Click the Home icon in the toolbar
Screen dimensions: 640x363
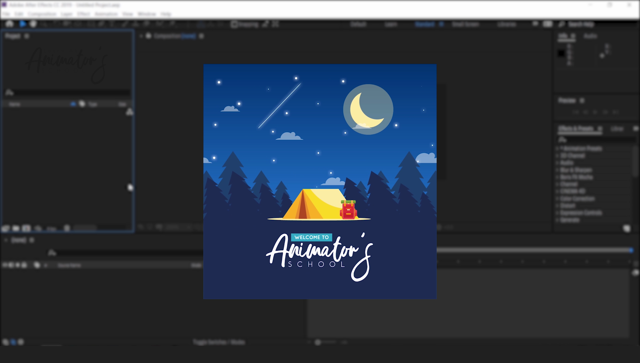[9, 24]
